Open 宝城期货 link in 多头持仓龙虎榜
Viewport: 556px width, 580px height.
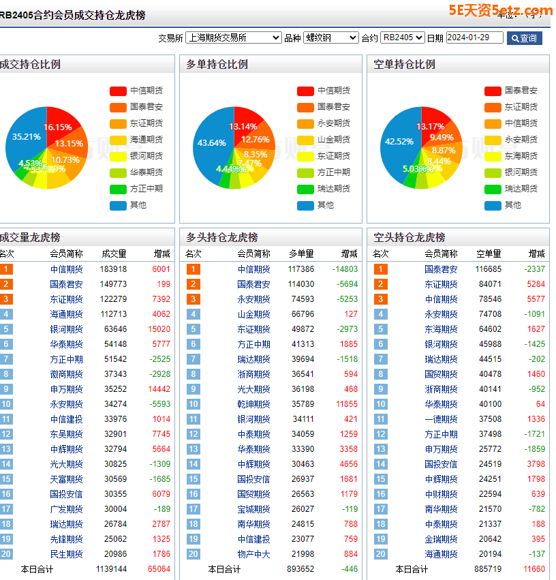[254, 509]
